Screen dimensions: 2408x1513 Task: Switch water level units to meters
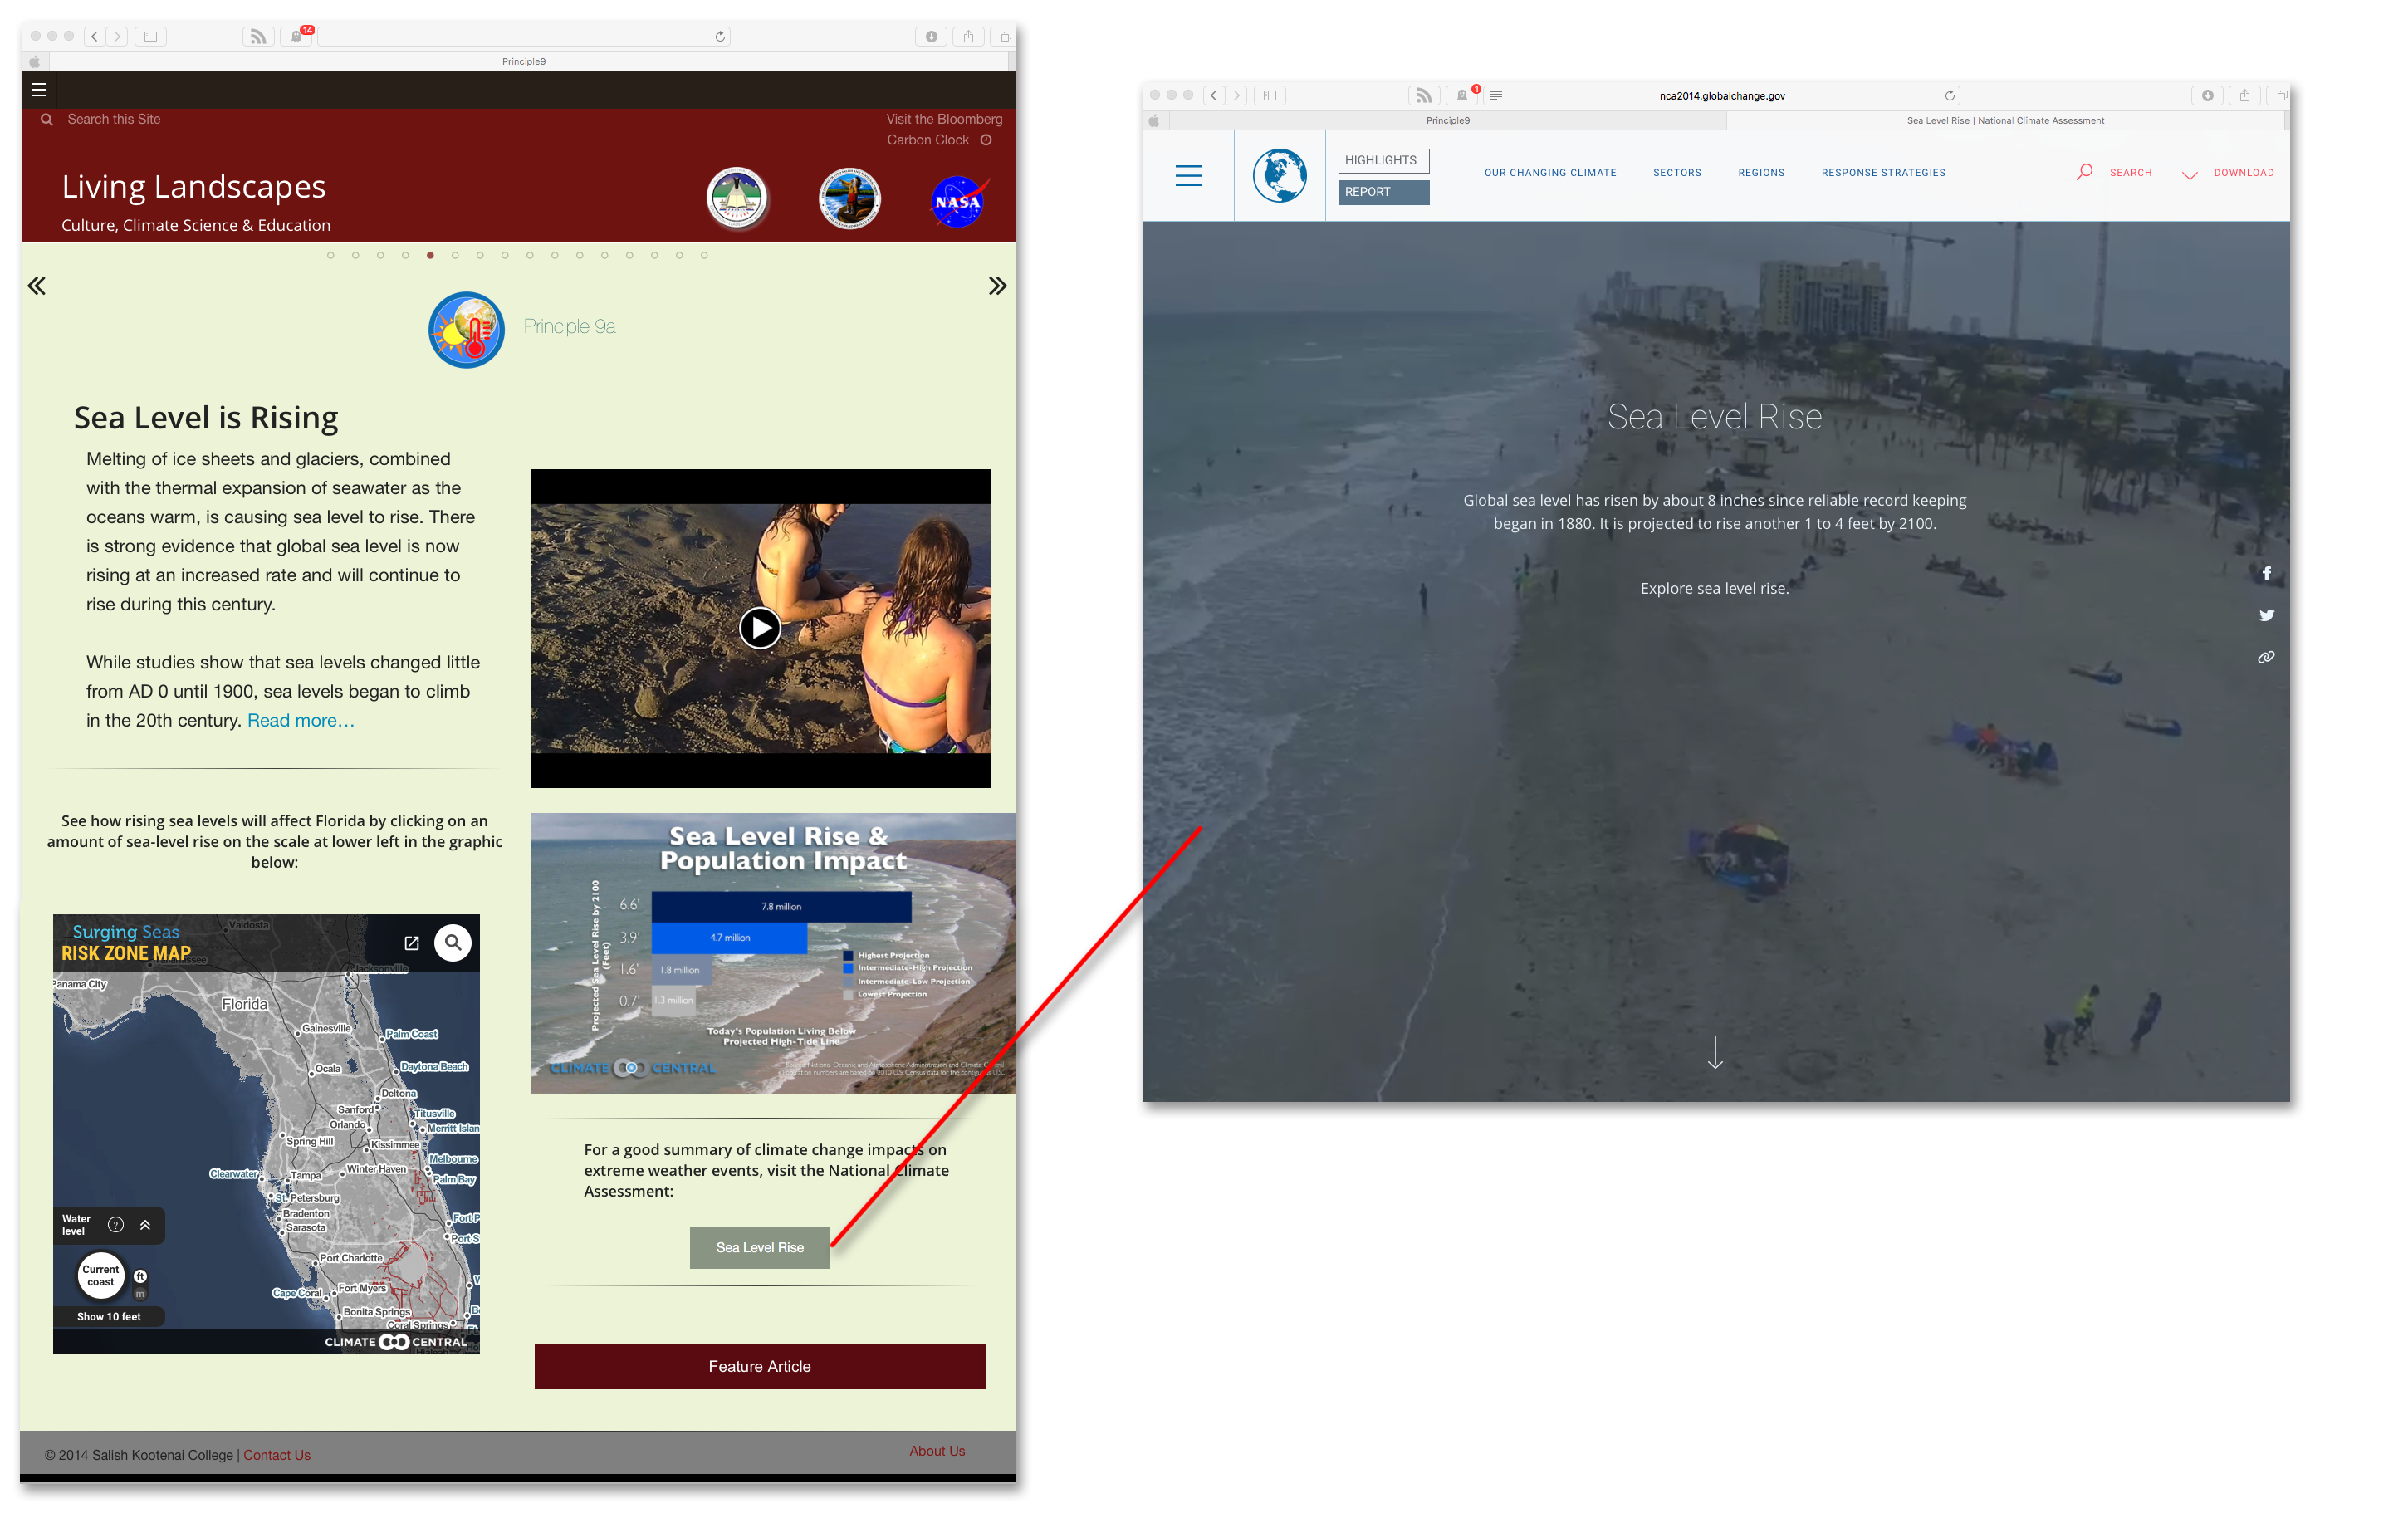pyautogui.click(x=140, y=1294)
